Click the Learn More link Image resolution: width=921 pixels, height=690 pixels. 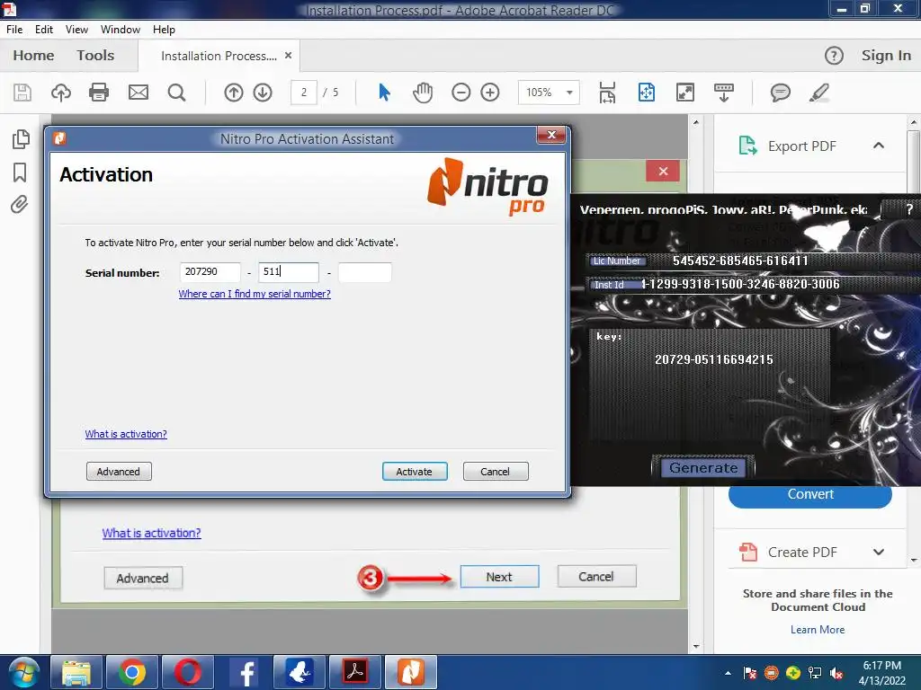(817, 630)
